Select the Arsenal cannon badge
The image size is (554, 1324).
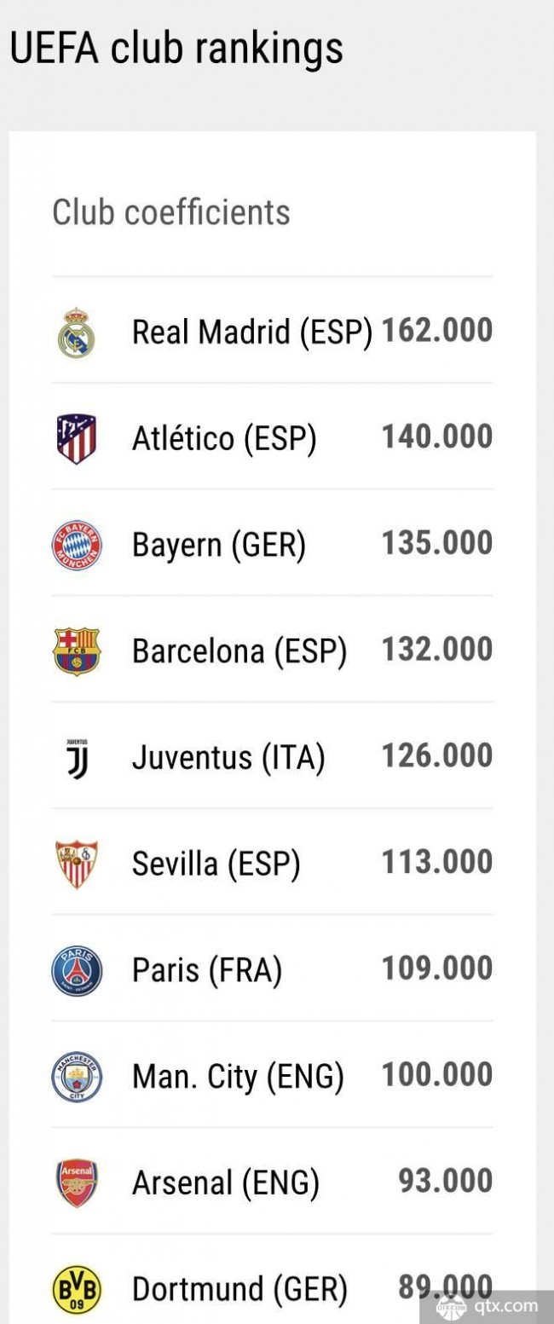pos(77,1183)
